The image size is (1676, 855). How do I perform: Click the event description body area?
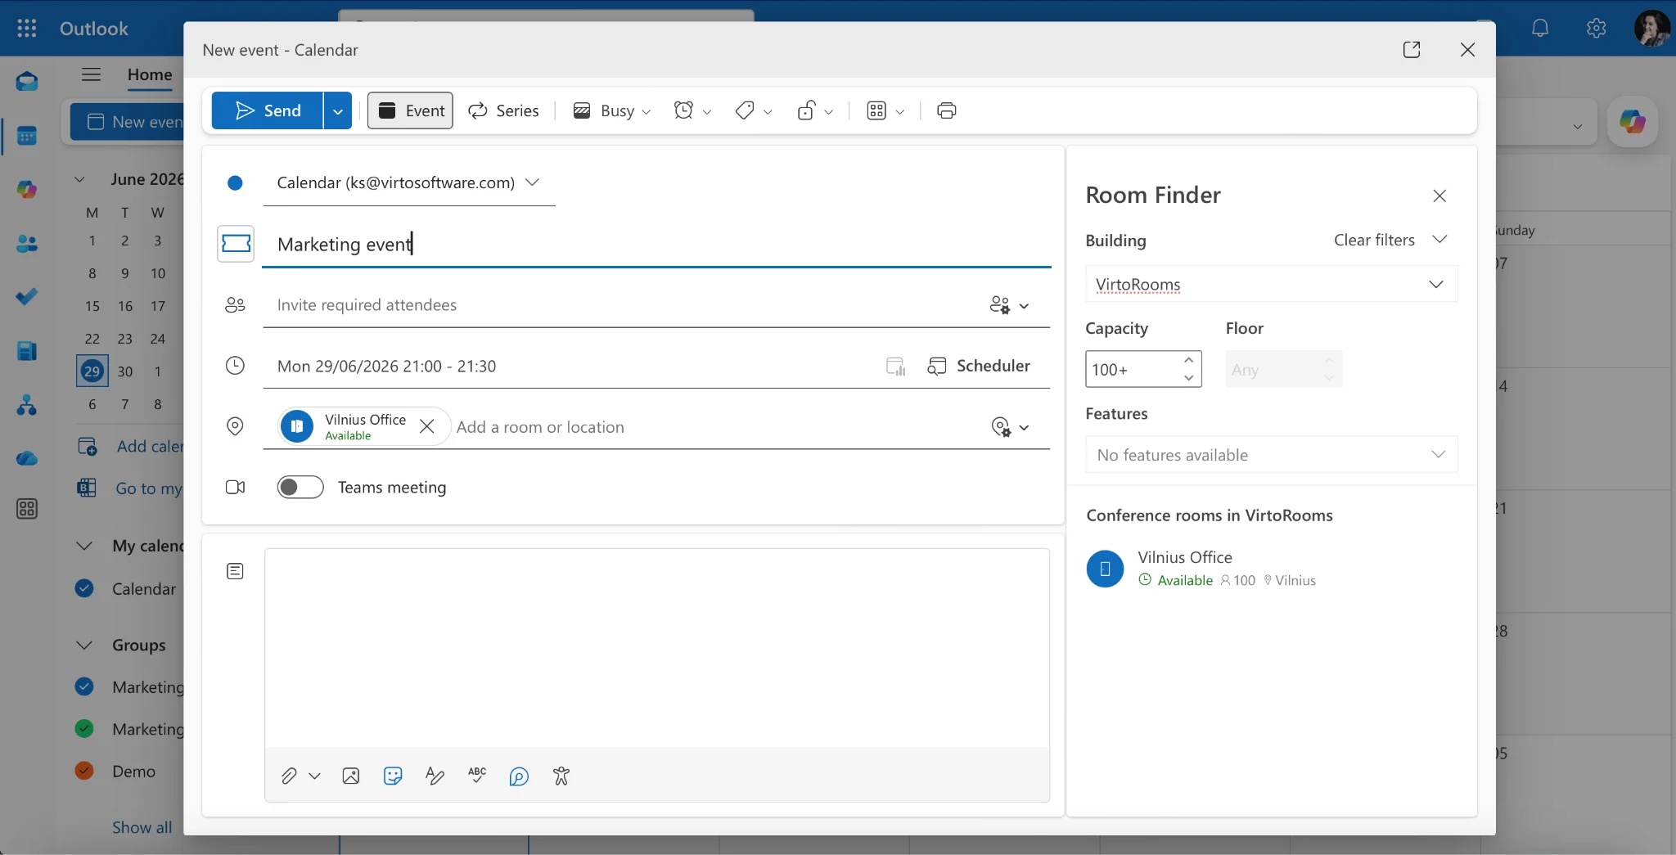click(x=656, y=648)
